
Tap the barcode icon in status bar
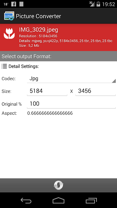(x=21, y=4)
